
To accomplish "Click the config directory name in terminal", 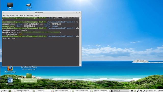I will pos(19,24).
